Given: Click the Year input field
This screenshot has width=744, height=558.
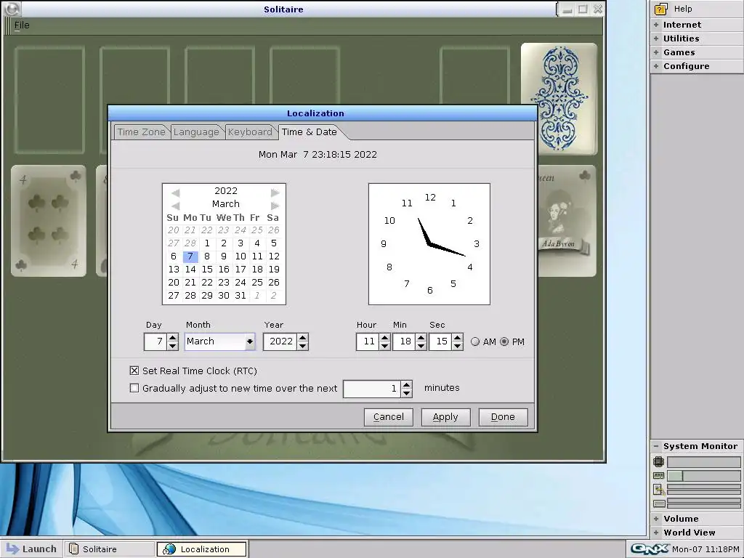Looking at the screenshot, I should click(x=280, y=341).
